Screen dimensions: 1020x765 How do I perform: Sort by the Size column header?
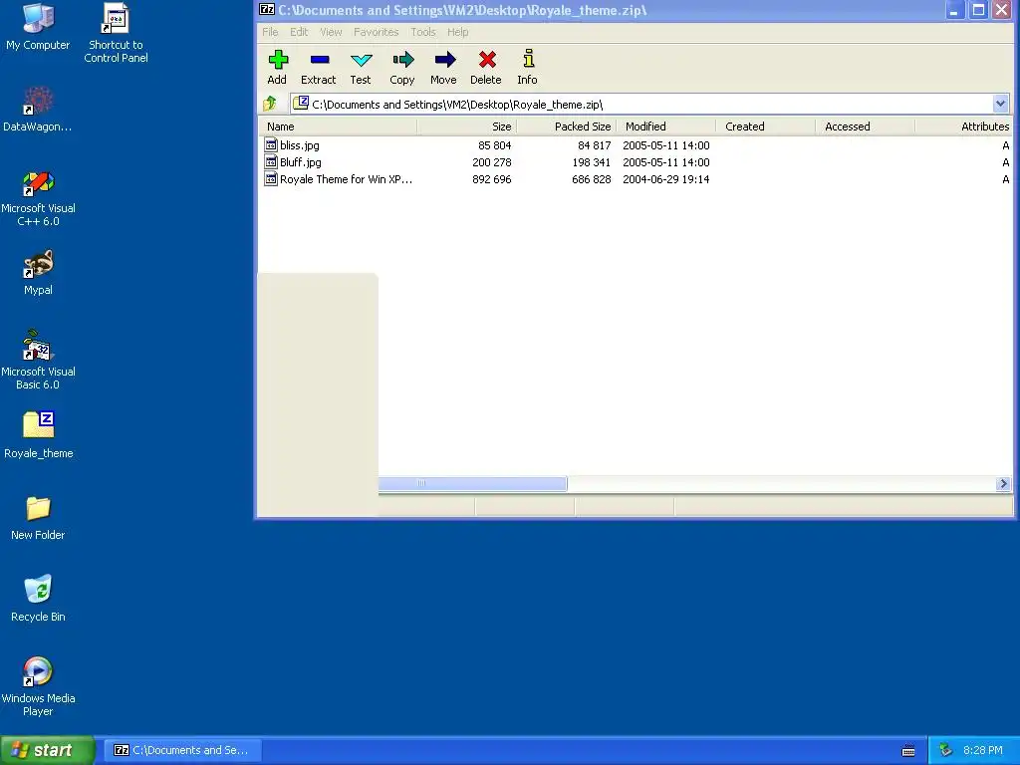[x=466, y=127]
